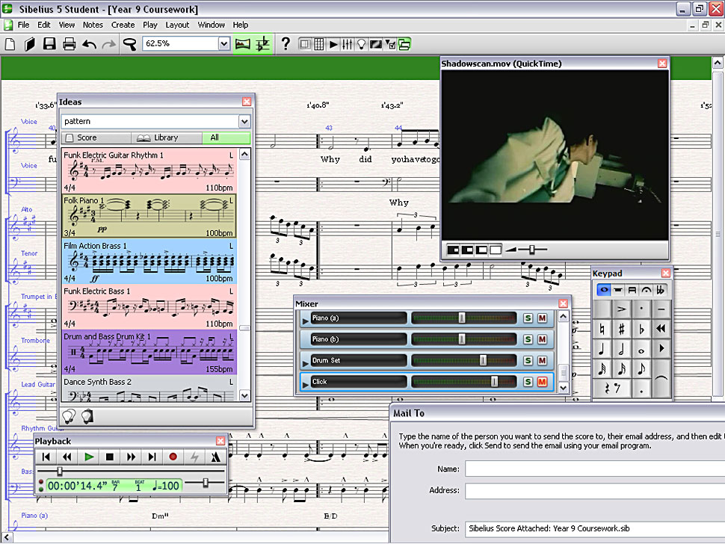The width and height of the screenshot is (725, 544).
Task: Click the Stop button in Playback panel
Action: pos(110,457)
